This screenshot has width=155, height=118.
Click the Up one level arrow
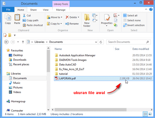23,42
